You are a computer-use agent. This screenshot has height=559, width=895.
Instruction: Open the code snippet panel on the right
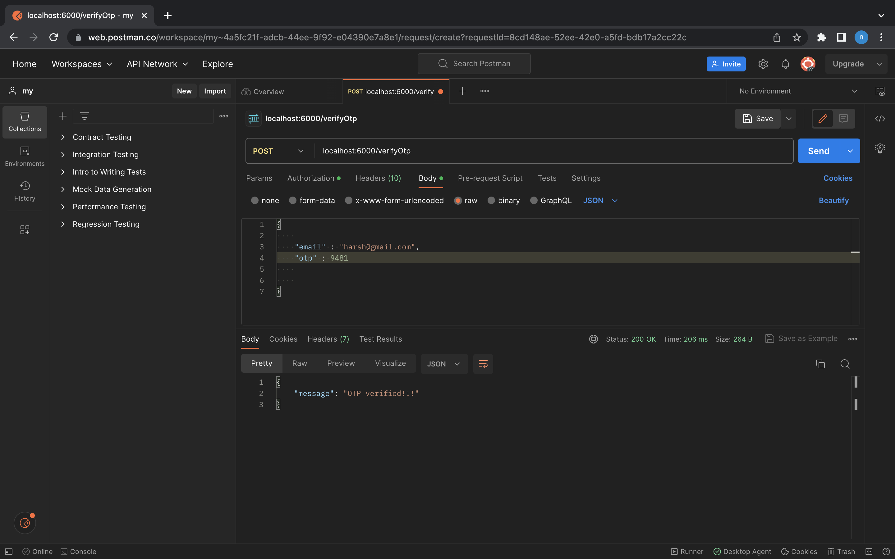[880, 119]
